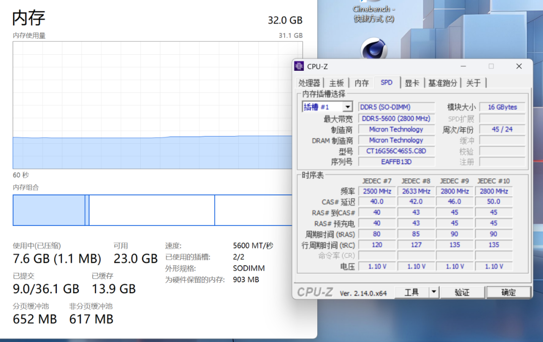Viewport: 543px width, 342px height.
Task: Click the 31.1 GB graph maximum label
Action: tap(291, 36)
